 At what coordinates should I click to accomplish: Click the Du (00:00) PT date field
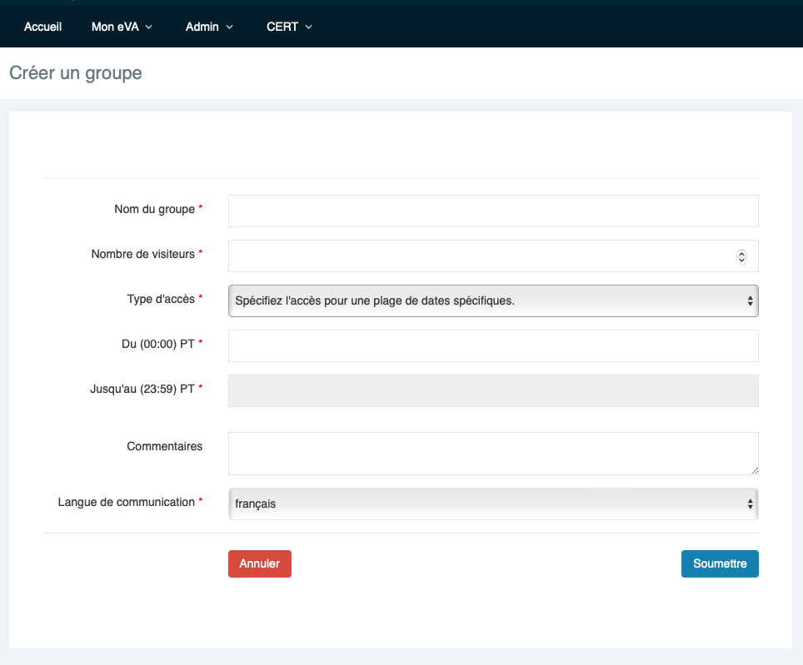tap(493, 345)
